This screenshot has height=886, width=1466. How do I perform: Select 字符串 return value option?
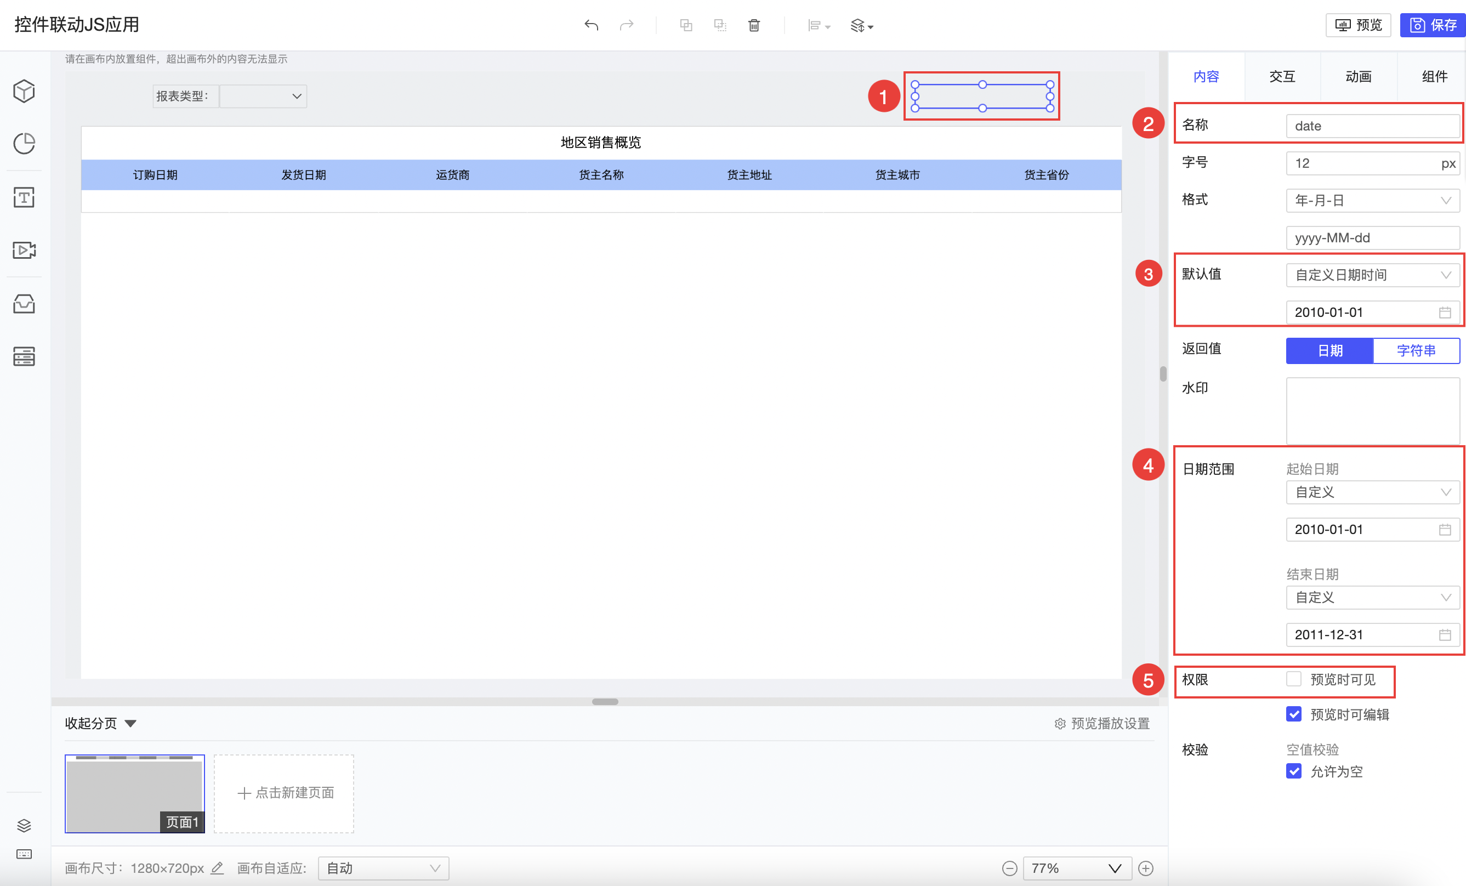(1416, 350)
